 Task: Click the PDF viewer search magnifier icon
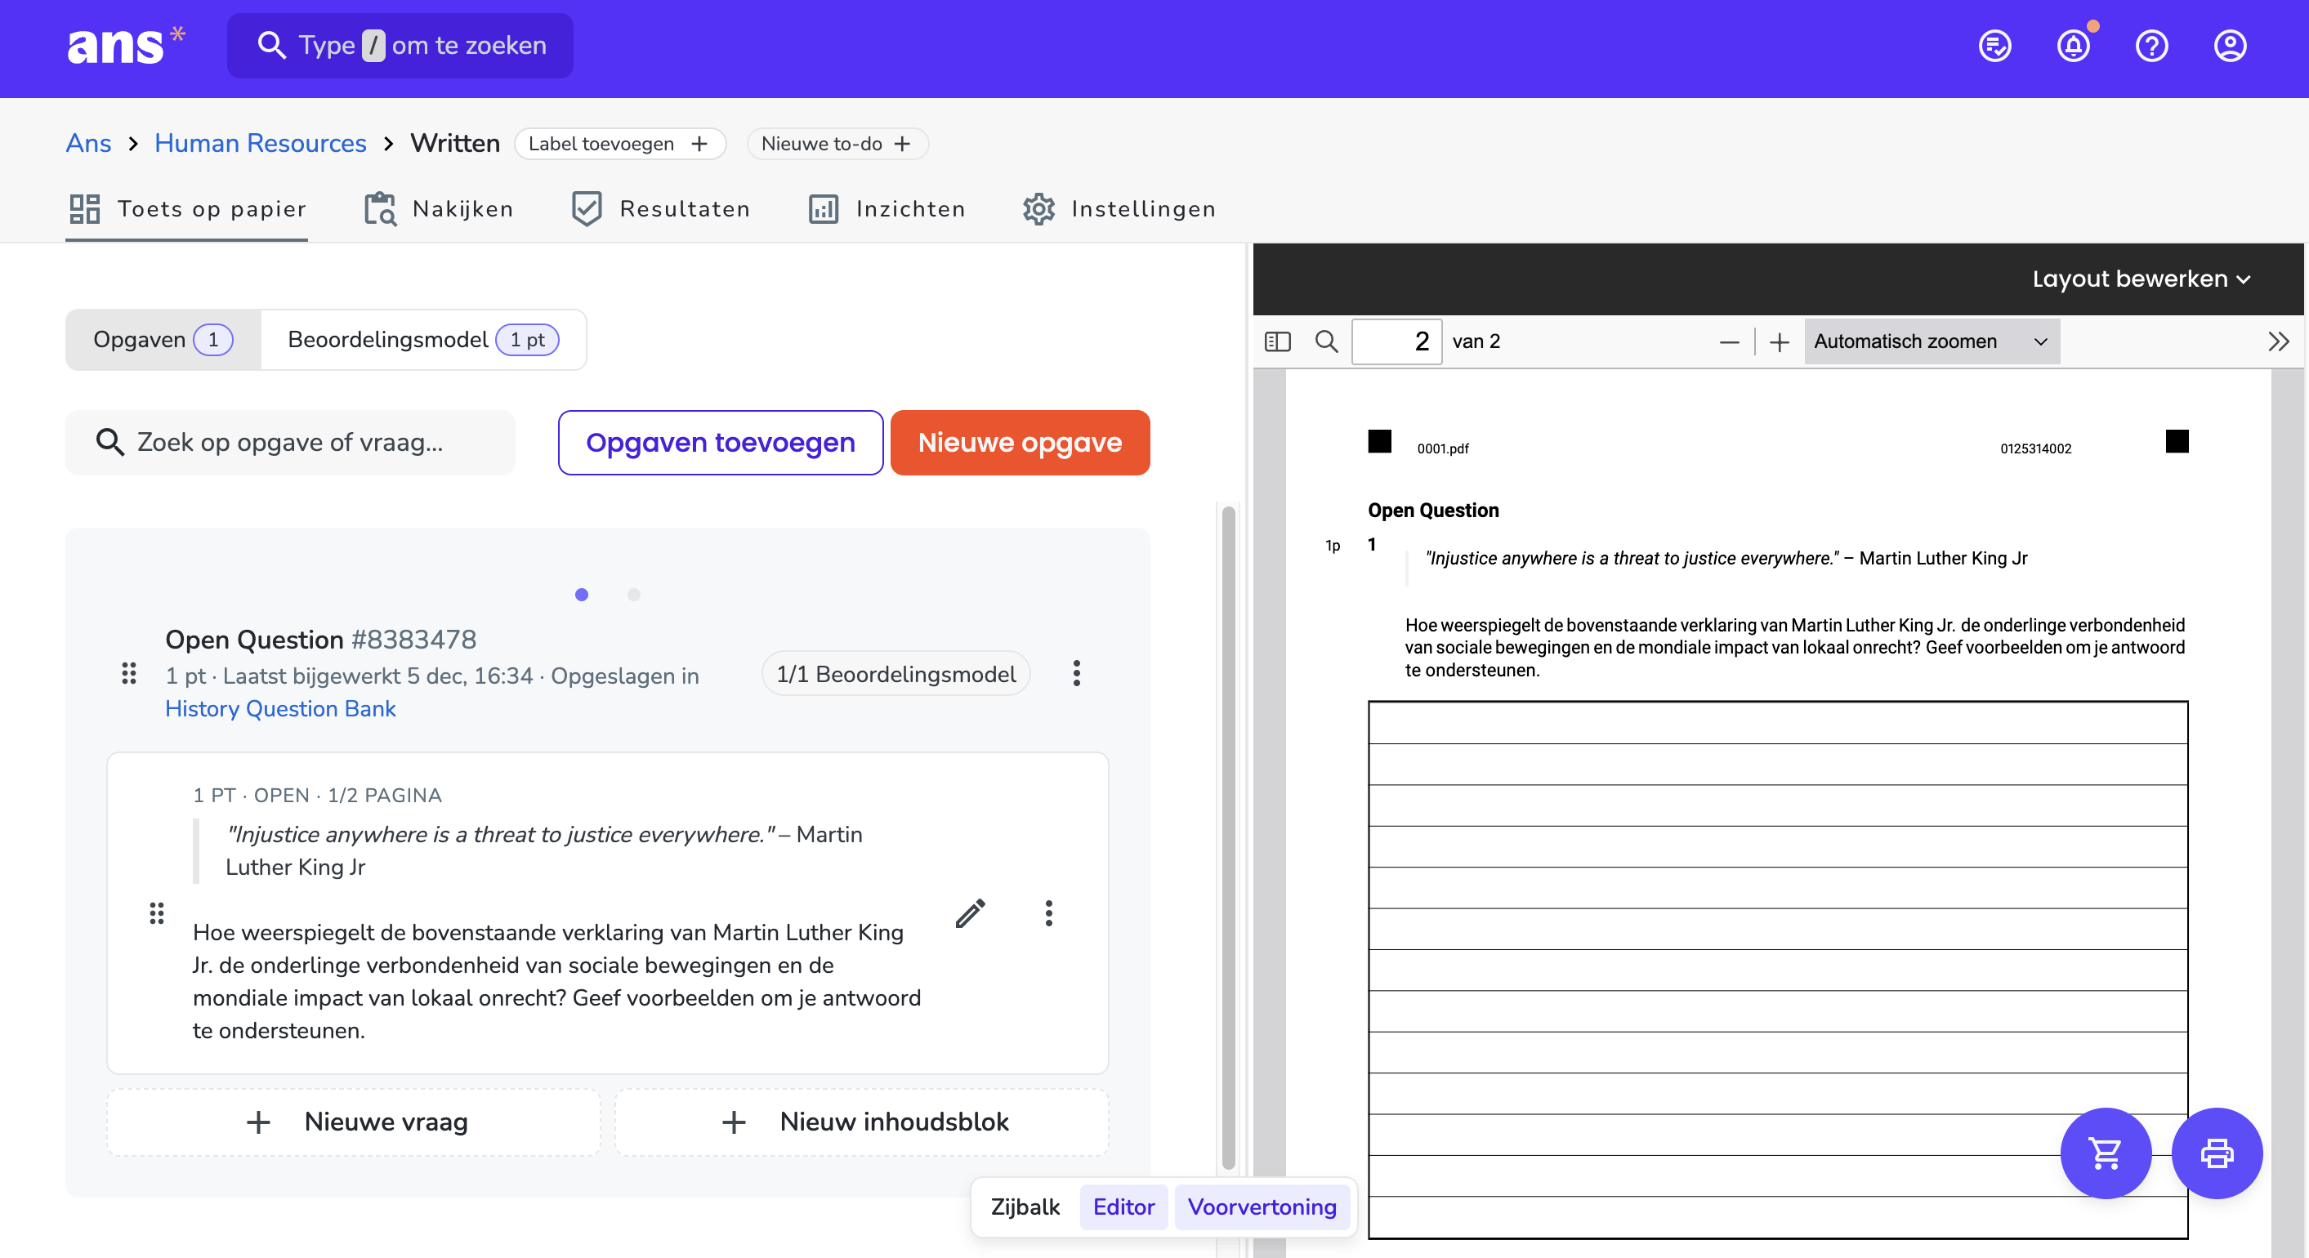point(1326,341)
